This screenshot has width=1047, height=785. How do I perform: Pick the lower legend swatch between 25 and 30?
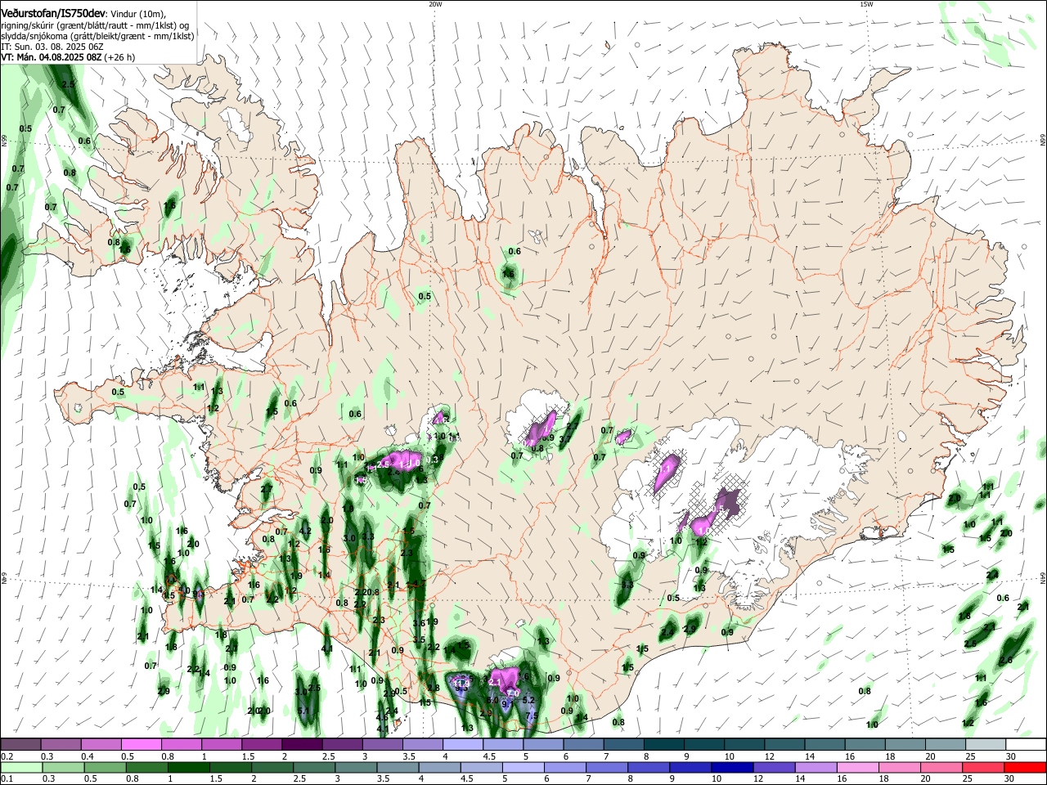tap(983, 768)
